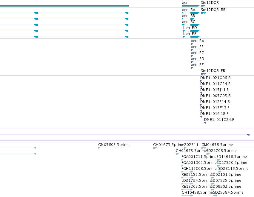Screen dimensions: 254x197
Task: Select the DME1-016I18.F feature label
Action: tap(214, 114)
